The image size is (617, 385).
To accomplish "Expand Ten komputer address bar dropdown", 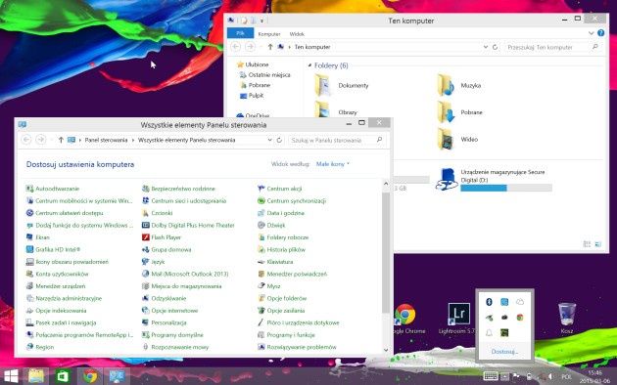I will click(x=486, y=47).
